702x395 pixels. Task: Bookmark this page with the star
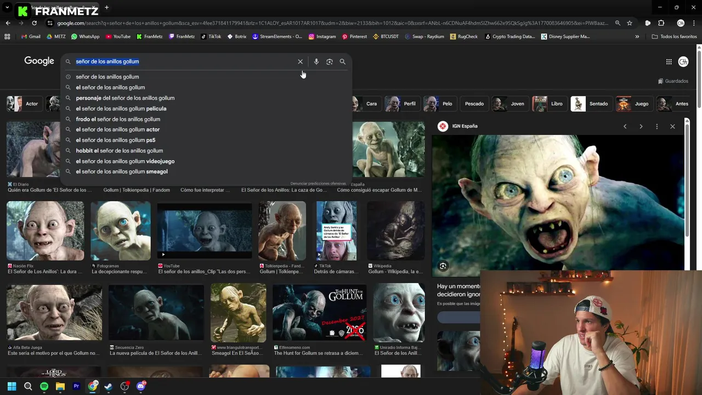pyautogui.click(x=630, y=23)
